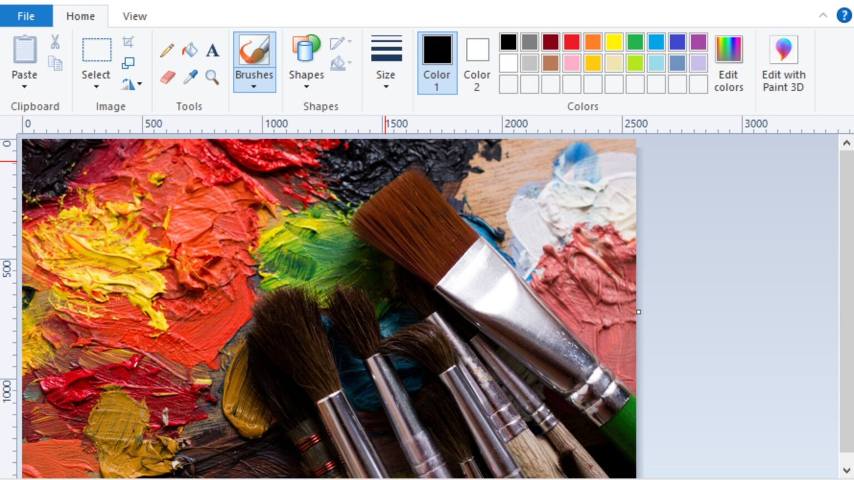Screen dimensions: 854x480
Task: Select the Fill with color tool
Action: [190, 49]
